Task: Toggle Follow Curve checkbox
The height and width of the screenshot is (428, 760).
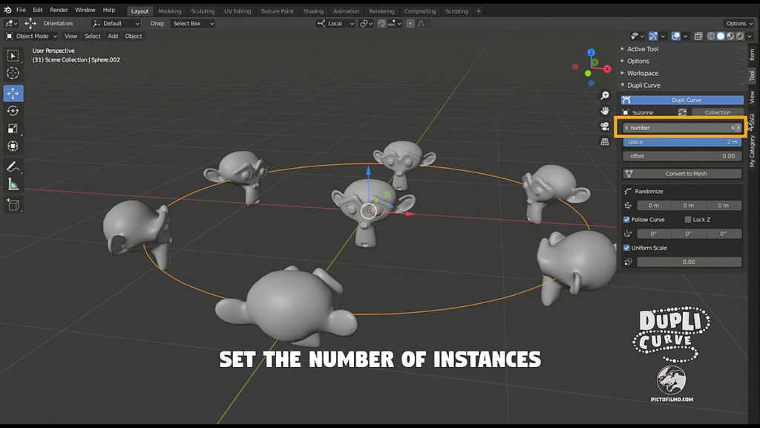Action: tap(626, 220)
